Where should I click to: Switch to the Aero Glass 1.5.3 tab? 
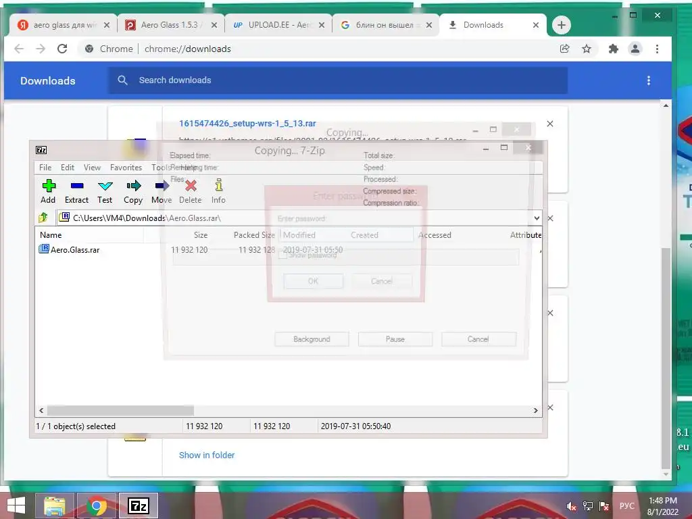point(170,25)
